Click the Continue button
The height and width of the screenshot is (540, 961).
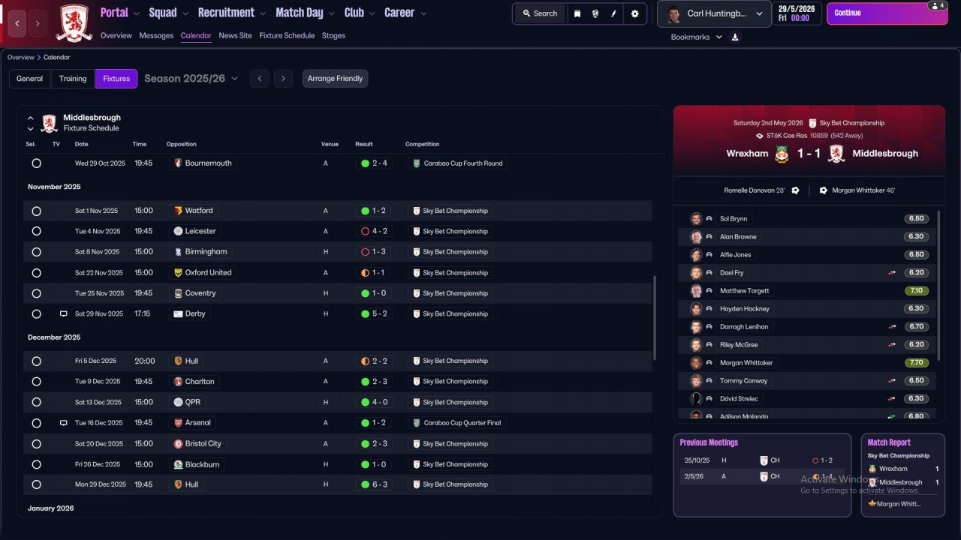click(886, 13)
